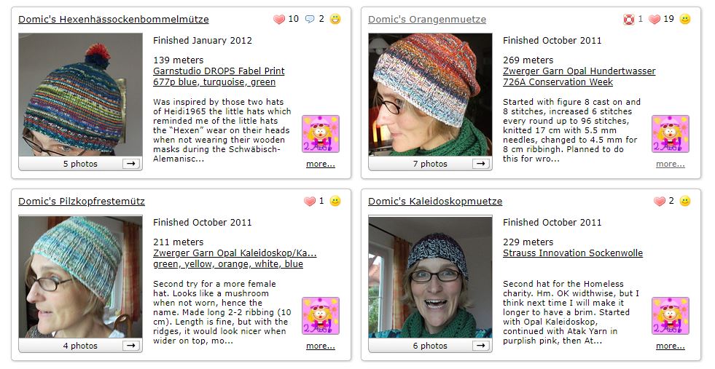The height and width of the screenshot is (369, 715).
Task: Expand more notes on Kaleidoskopmuetze card
Action: coord(671,346)
